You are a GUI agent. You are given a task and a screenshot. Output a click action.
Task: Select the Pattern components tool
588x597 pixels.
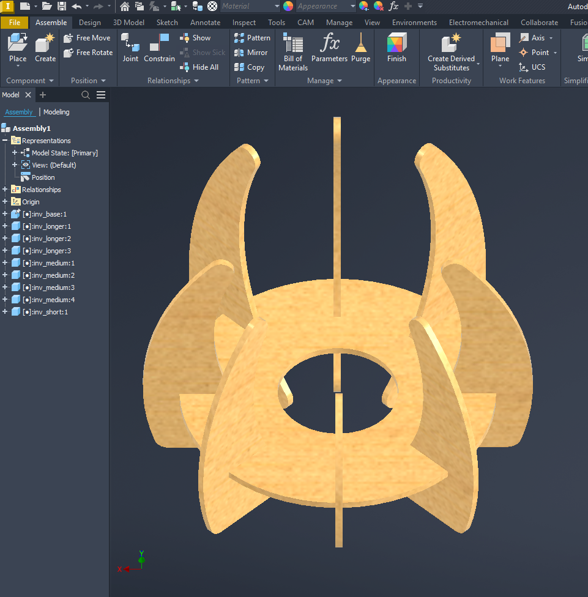click(x=252, y=37)
